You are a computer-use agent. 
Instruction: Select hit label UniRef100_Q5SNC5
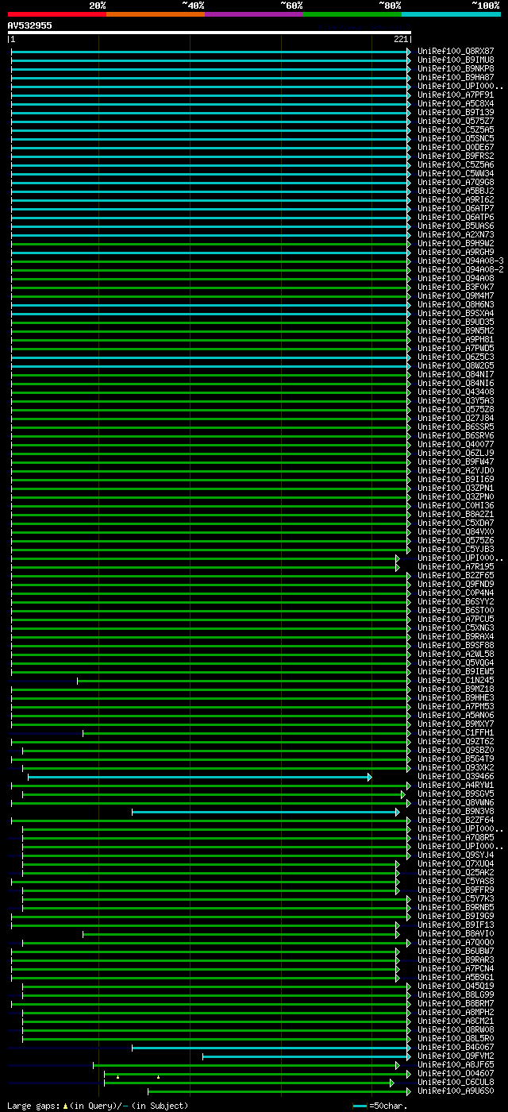pyautogui.click(x=456, y=138)
